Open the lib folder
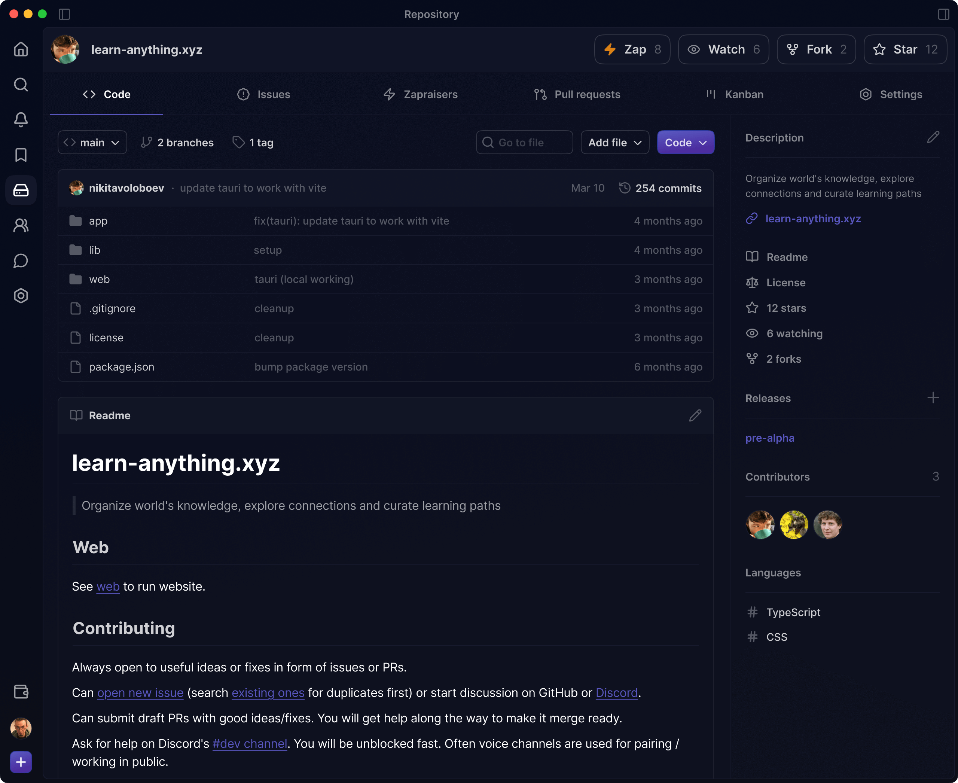The width and height of the screenshot is (958, 783). tap(94, 250)
